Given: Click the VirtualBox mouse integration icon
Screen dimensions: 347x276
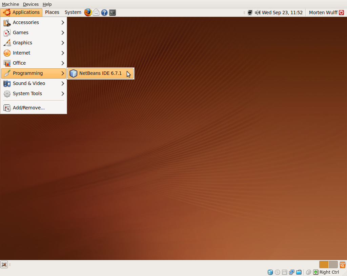Looking at the screenshot, I should (x=308, y=272).
